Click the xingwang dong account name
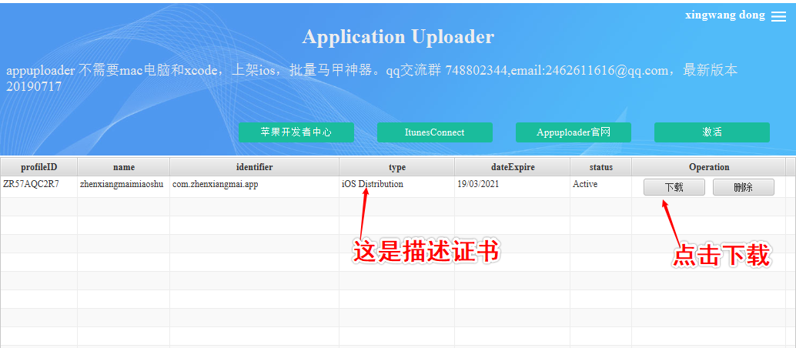Viewport: 796px width, 348px height. click(725, 15)
